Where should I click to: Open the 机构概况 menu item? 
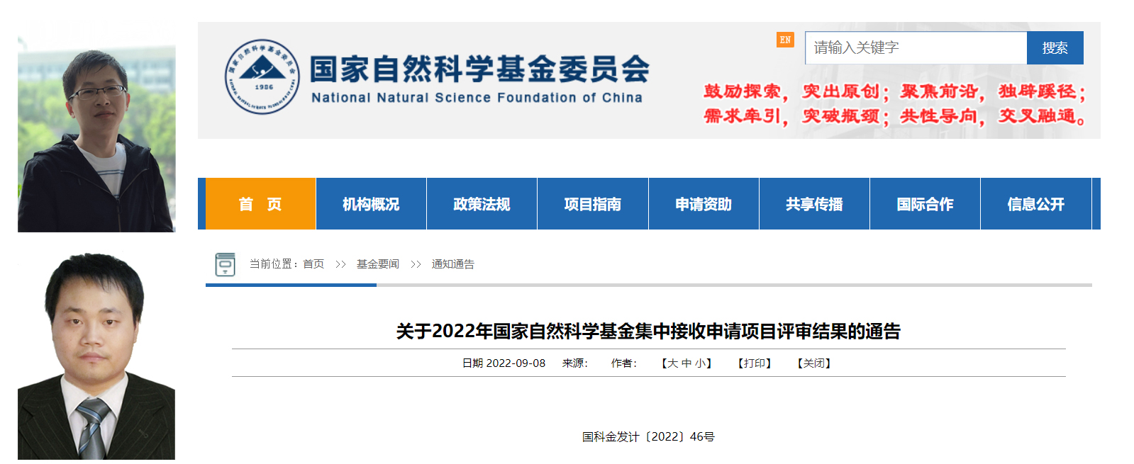(371, 204)
